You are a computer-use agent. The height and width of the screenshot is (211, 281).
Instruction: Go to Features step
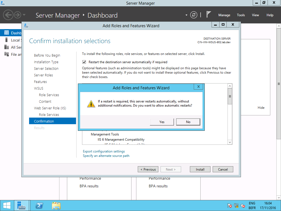(x=41, y=82)
